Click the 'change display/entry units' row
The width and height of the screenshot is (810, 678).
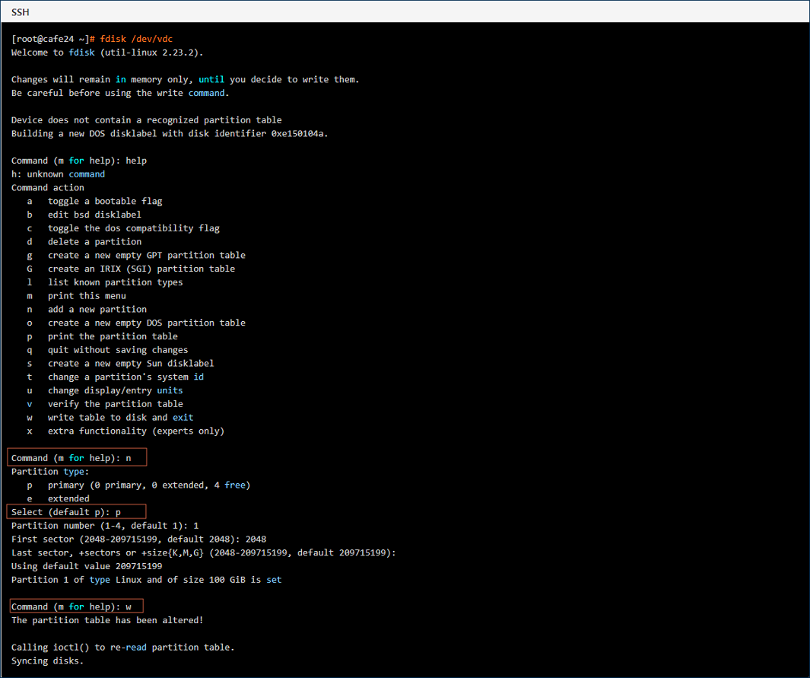pos(105,390)
